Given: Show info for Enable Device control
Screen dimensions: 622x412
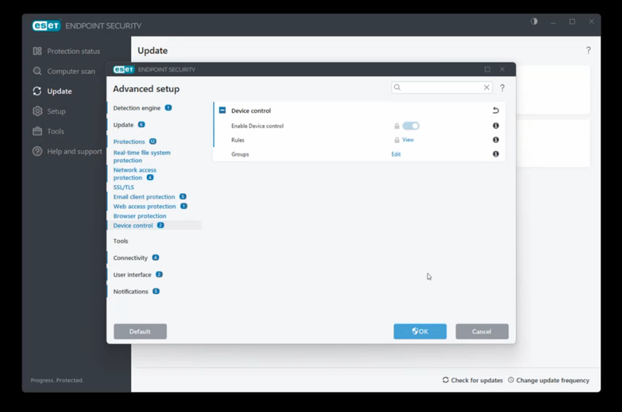Looking at the screenshot, I should pyautogui.click(x=496, y=126).
